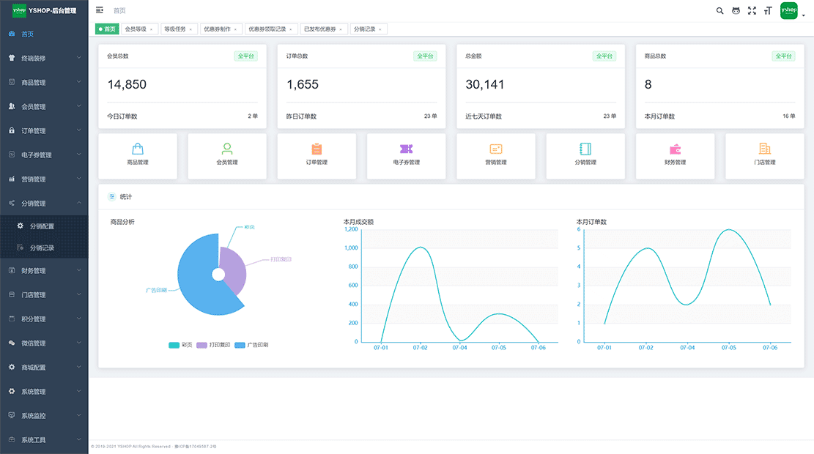Expand the 商品管理 sidebar menu
This screenshot has height=454, width=814.
point(44,83)
